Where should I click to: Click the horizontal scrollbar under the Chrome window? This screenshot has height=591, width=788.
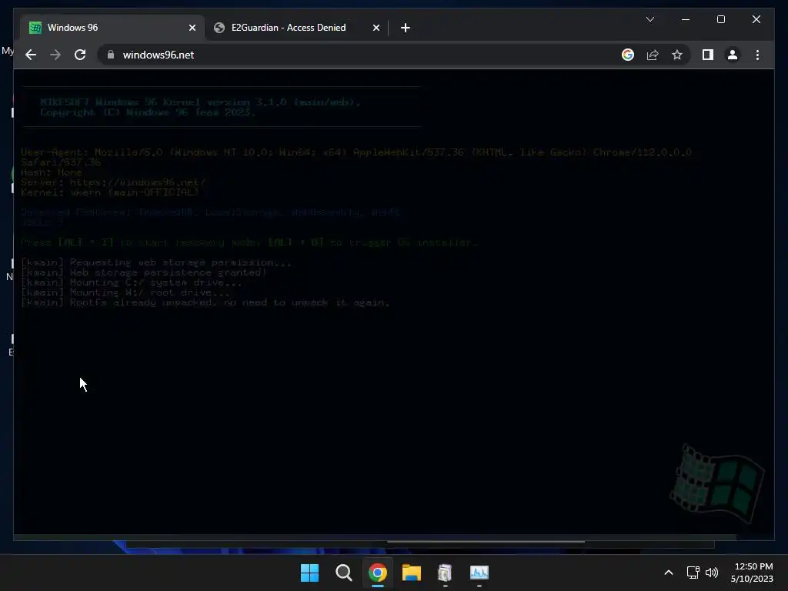(486, 542)
